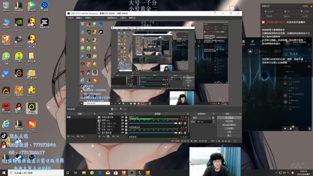313x176 pixels.
Task: Open the QQ Music desktop icon
Action: [x=19, y=57]
